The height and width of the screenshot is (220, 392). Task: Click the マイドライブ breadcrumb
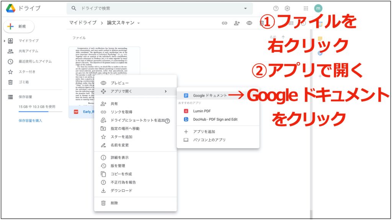coord(83,23)
